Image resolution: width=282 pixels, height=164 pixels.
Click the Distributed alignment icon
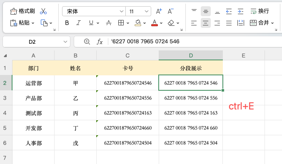tap(240, 23)
